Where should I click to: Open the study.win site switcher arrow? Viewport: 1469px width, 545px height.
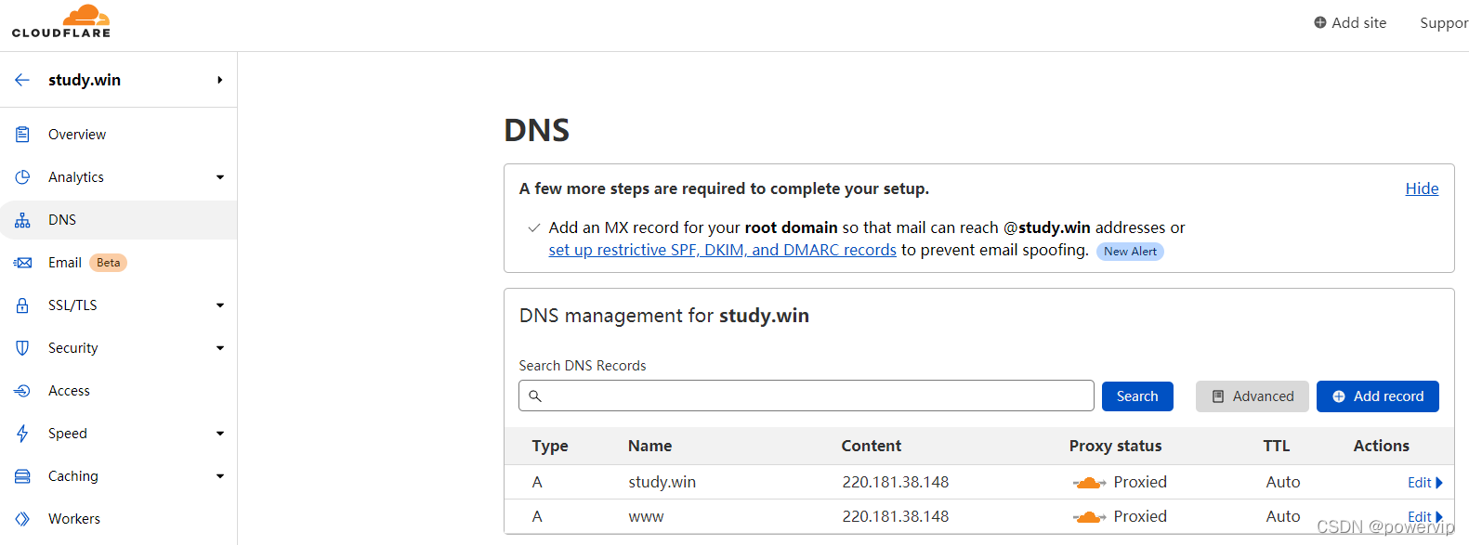point(220,80)
